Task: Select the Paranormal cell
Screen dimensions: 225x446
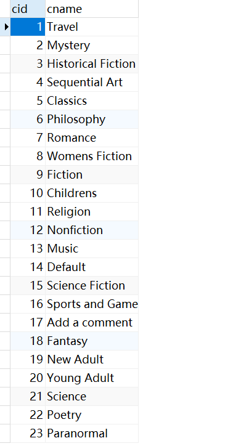Action: [92, 434]
